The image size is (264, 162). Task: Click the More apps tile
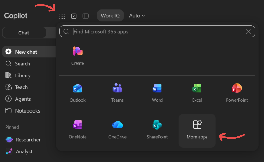click(197, 130)
